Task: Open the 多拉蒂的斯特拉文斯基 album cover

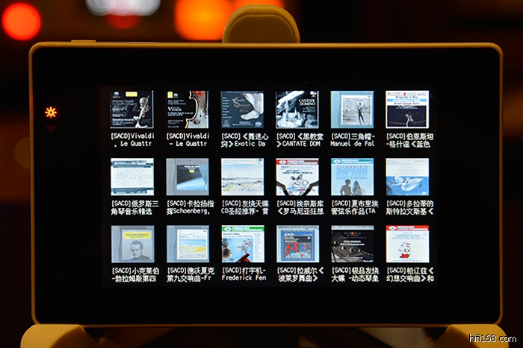Action: (407, 177)
